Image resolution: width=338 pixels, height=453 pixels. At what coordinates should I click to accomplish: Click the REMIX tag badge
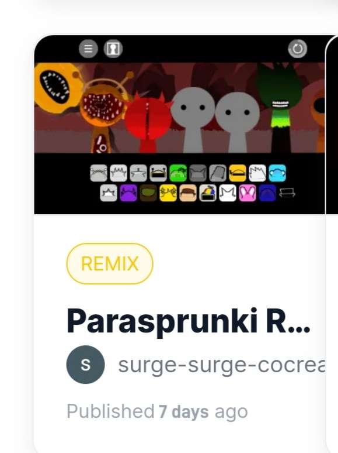(x=110, y=263)
